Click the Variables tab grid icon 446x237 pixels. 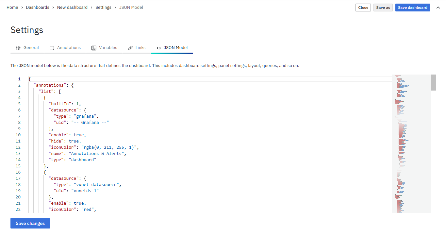click(94, 48)
